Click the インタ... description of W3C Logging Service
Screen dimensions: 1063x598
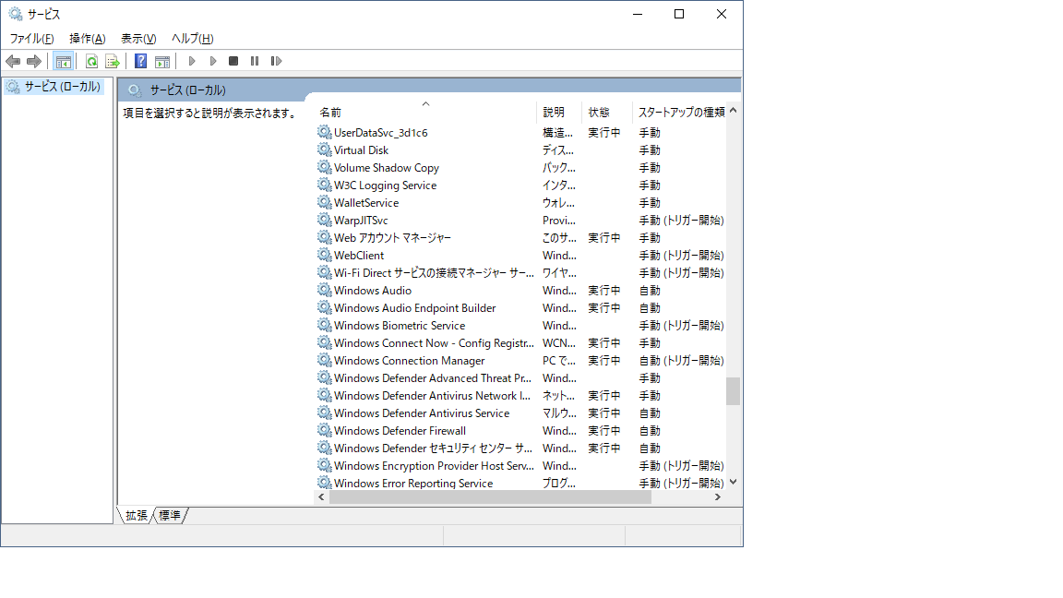pos(558,185)
